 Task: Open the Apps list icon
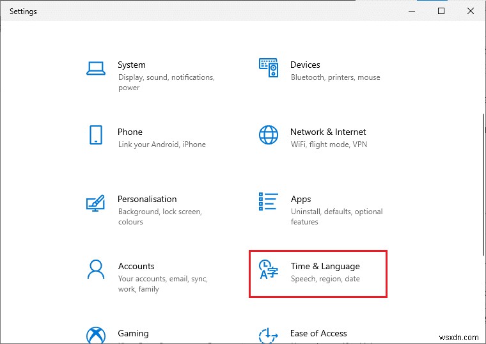pos(269,201)
